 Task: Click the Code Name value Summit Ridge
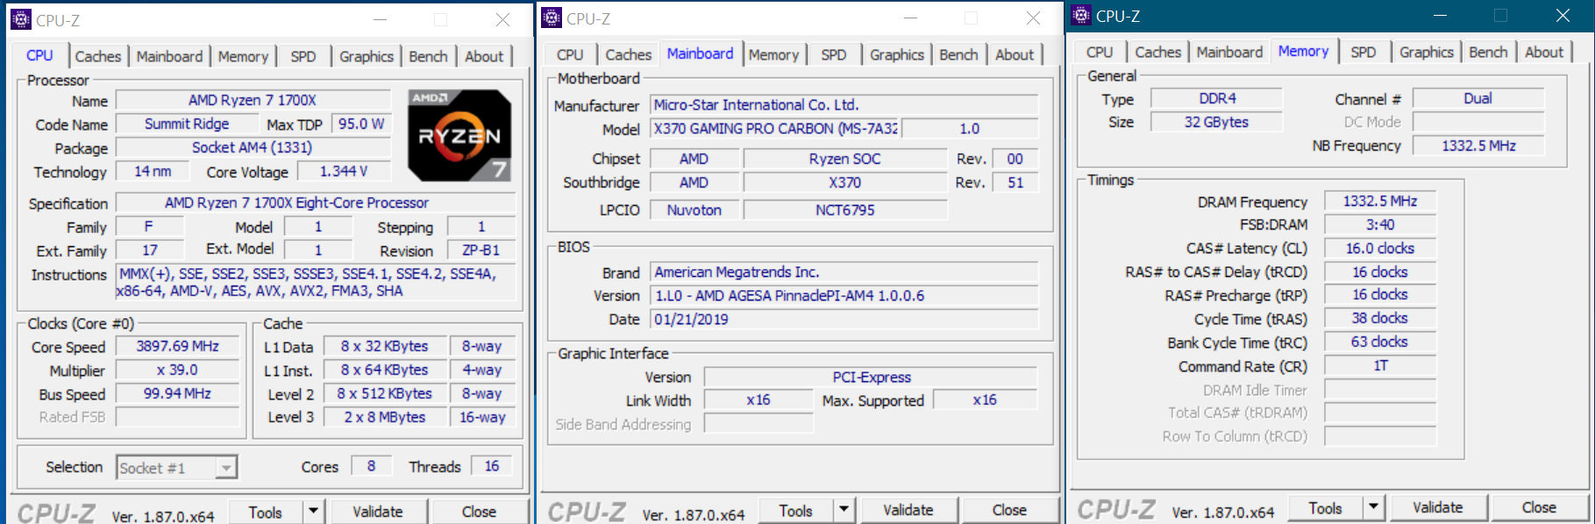point(187,124)
